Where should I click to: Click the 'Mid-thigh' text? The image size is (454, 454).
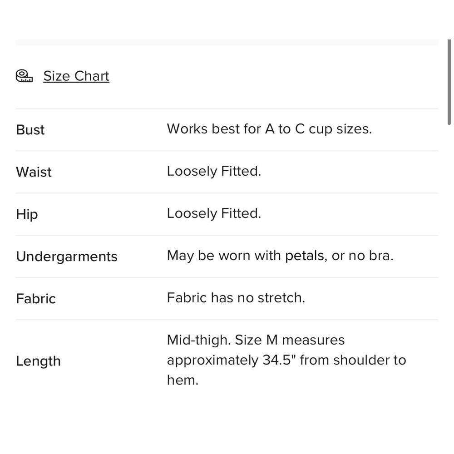(198, 340)
